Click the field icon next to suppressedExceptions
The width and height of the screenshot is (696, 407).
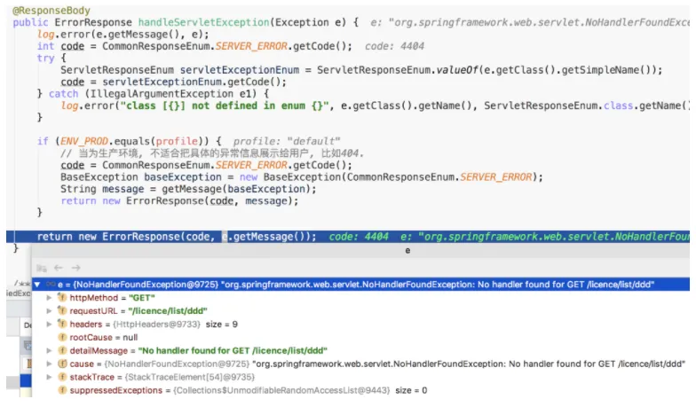[x=62, y=390]
